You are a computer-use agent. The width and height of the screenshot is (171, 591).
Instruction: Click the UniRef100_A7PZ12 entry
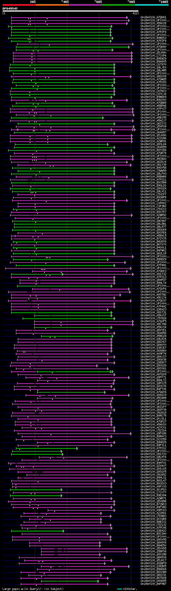[153, 448]
